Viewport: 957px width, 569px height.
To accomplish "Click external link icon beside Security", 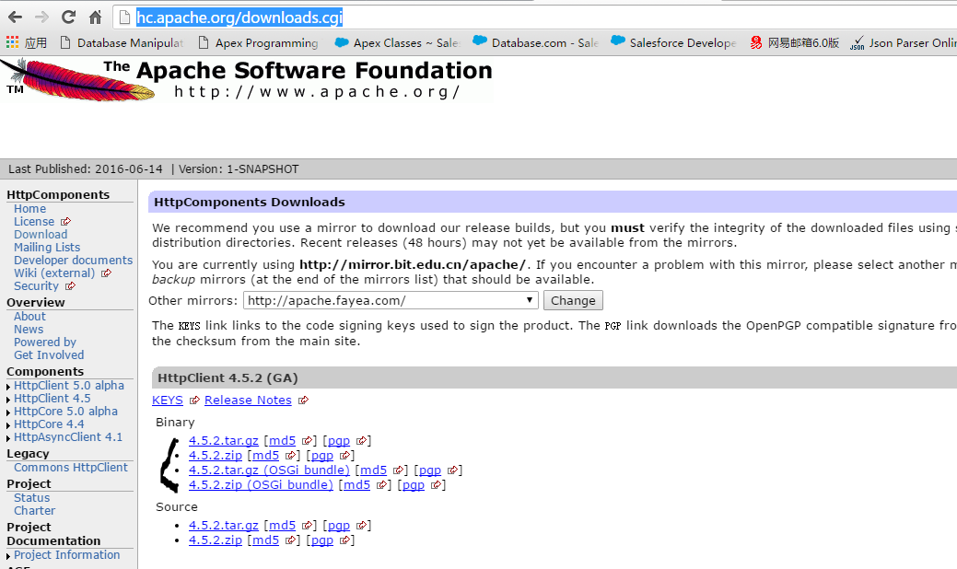I will click(70, 286).
